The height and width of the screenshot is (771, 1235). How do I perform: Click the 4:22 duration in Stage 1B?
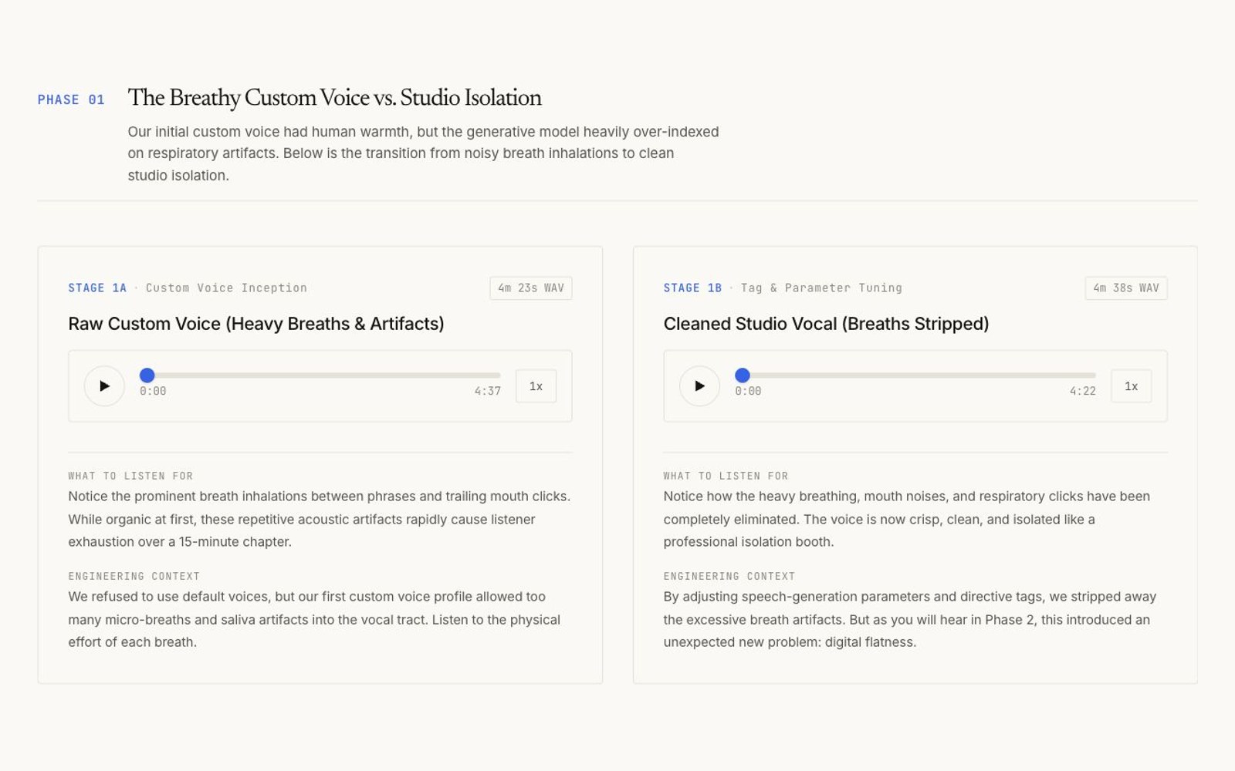1083,392
